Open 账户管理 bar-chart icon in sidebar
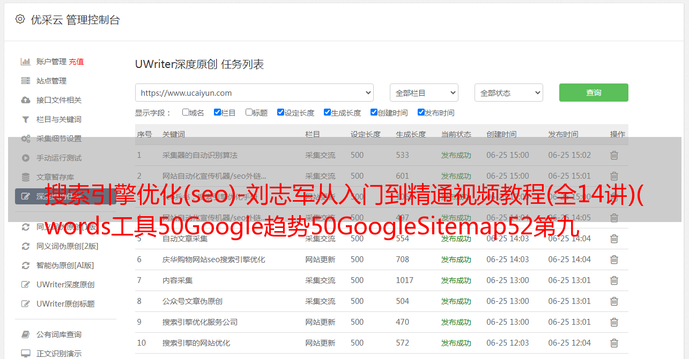 [25, 62]
